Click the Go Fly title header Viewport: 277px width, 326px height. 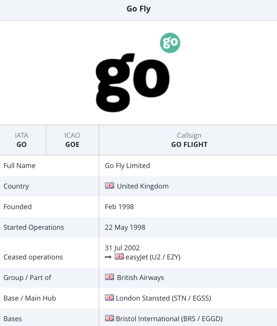pos(139,9)
